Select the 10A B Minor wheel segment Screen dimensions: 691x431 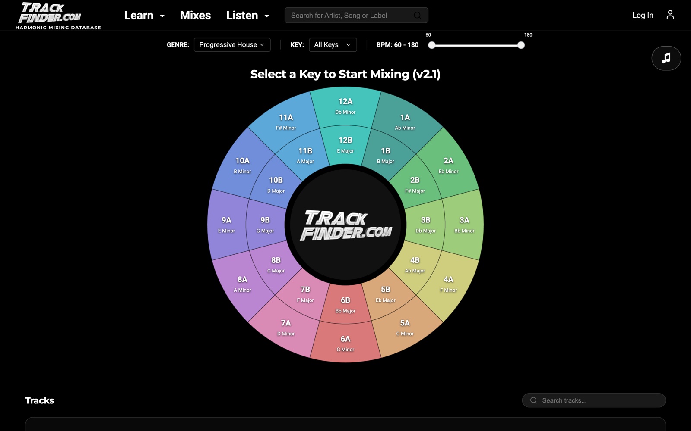point(242,166)
